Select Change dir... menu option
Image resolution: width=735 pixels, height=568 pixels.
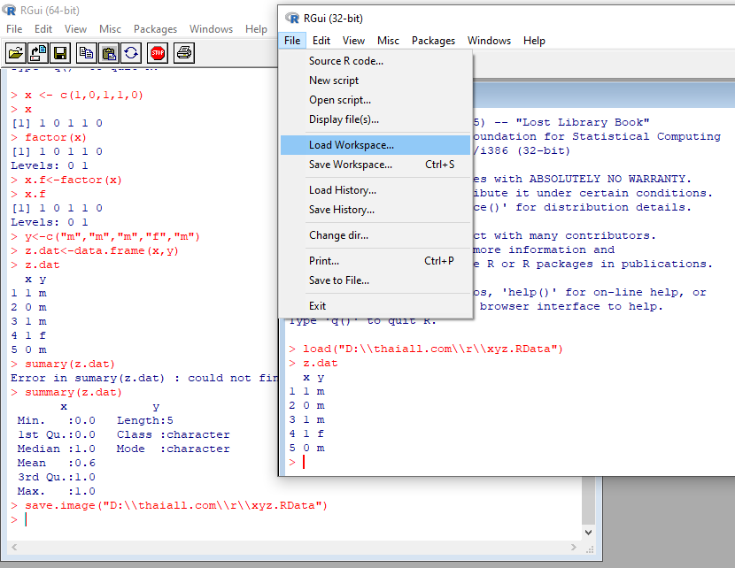338,235
